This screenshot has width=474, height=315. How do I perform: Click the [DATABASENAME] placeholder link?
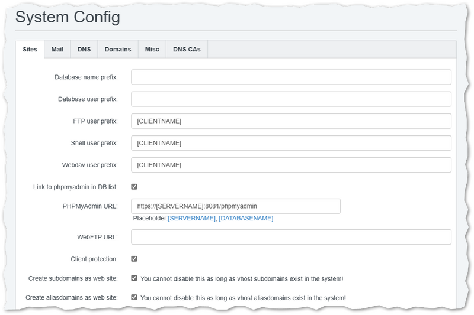[246, 219]
